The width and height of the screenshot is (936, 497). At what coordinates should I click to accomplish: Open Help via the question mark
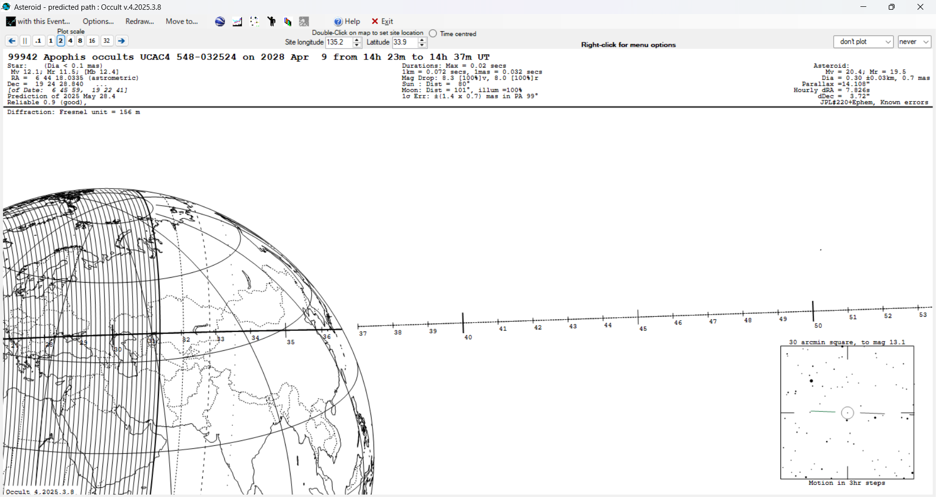point(347,21)
